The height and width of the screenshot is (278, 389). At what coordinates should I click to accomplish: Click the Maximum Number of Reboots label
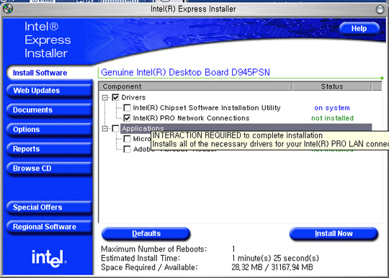pyautogui.click(x=154, y=249)
